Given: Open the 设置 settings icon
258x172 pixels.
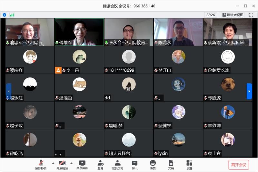Looking at the screenshot, I should pos(189,165).
